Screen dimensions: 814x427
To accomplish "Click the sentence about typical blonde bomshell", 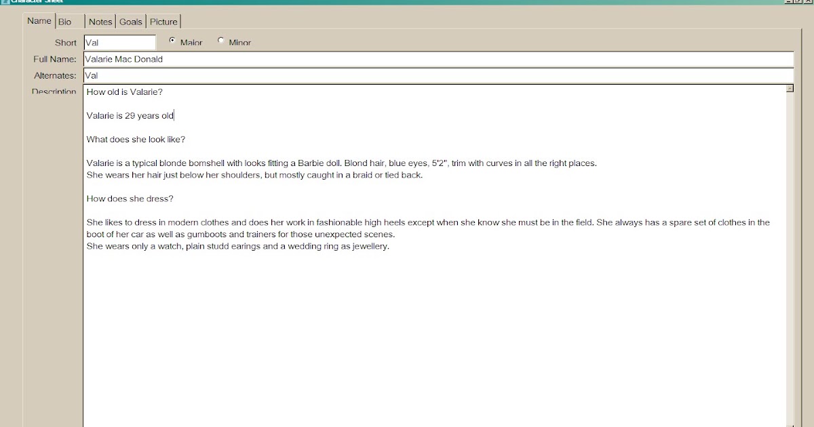I will pyautogui.click(x=342, y=163).
